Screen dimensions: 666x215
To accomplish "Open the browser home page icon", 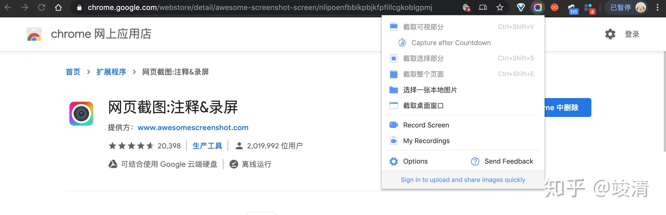I will 58,7.
